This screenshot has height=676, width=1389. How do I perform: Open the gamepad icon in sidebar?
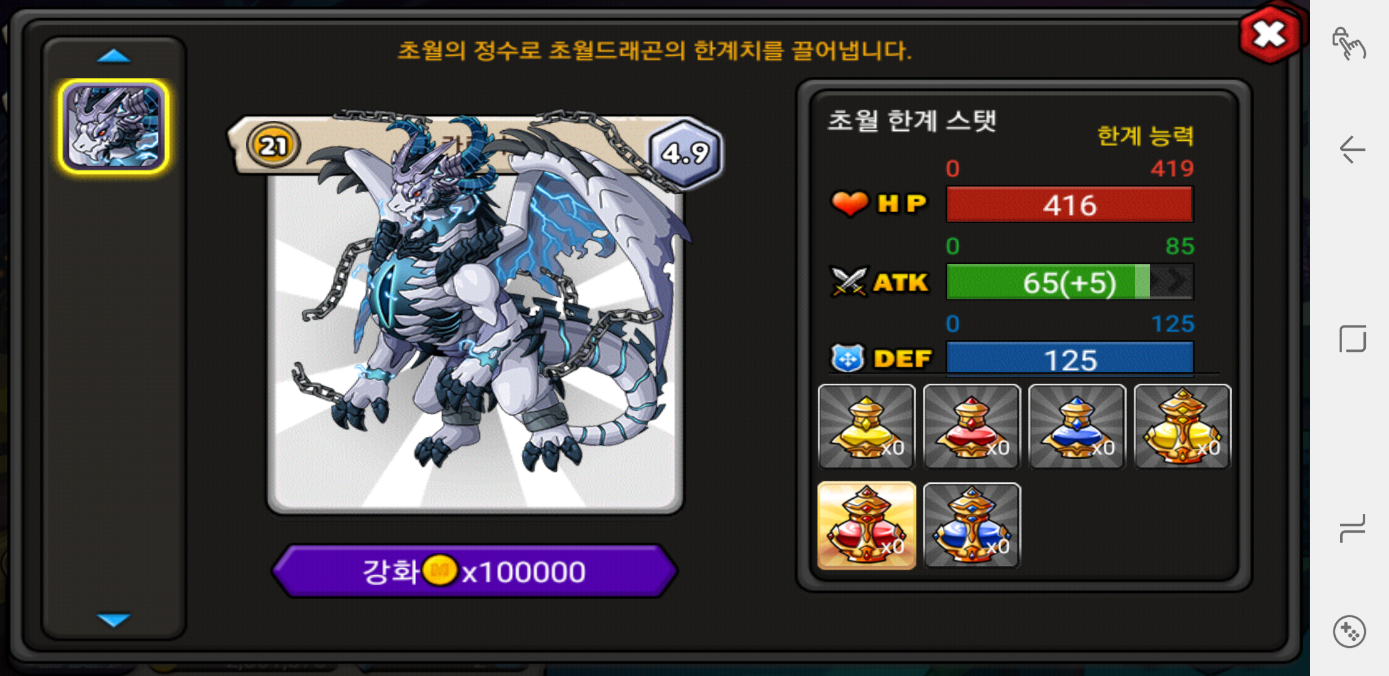[x=1349, y=632]
